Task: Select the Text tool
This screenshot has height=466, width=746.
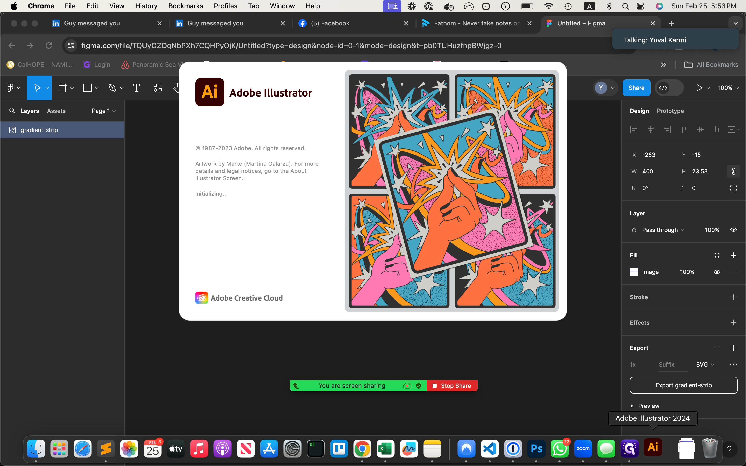Action: (x=136, y=88)
